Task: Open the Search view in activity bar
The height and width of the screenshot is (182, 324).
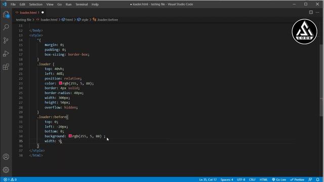Action: click(6, 27)
